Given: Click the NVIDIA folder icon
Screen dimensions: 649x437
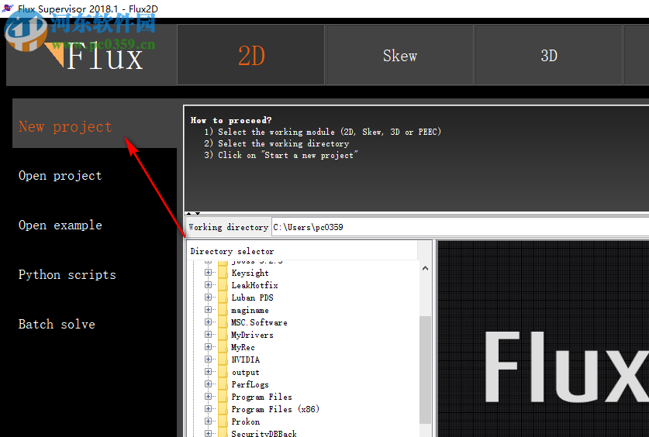Looking at the screenshot, I should tap(223, 360).
